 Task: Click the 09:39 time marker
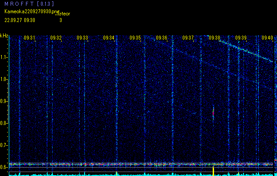tap(241, 38)
